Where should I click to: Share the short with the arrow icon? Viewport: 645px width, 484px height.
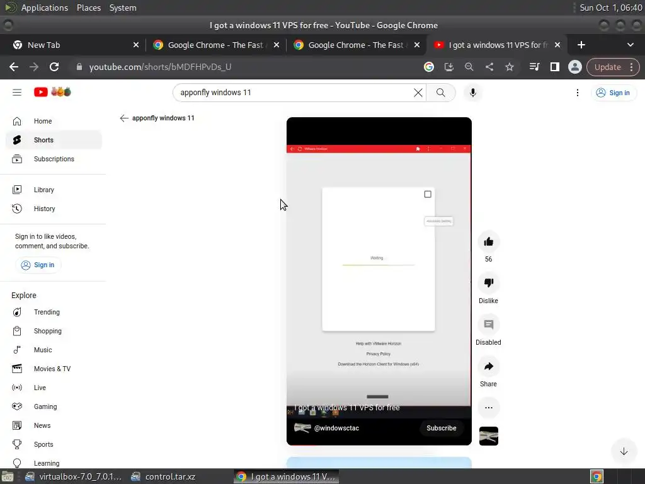[x=489, y=366]
